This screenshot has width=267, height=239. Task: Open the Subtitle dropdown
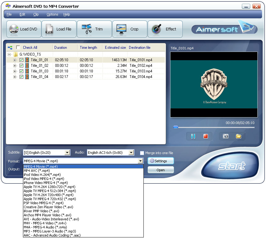pyautogui.click(x=67, y=153)
